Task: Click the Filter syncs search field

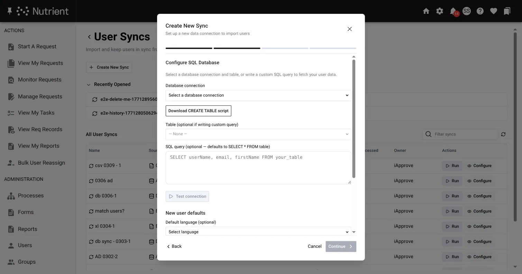Action: click(460, 134)
